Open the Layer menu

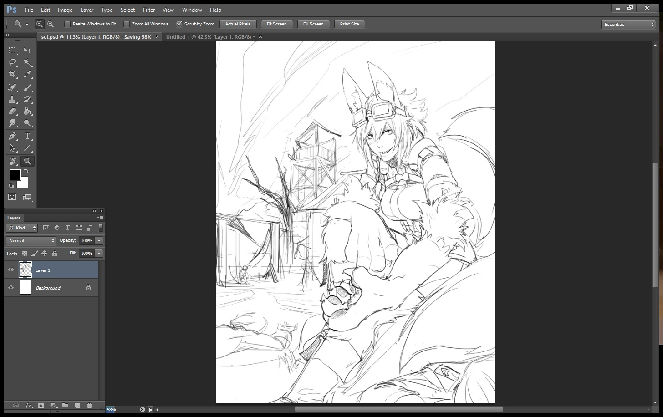87,10
